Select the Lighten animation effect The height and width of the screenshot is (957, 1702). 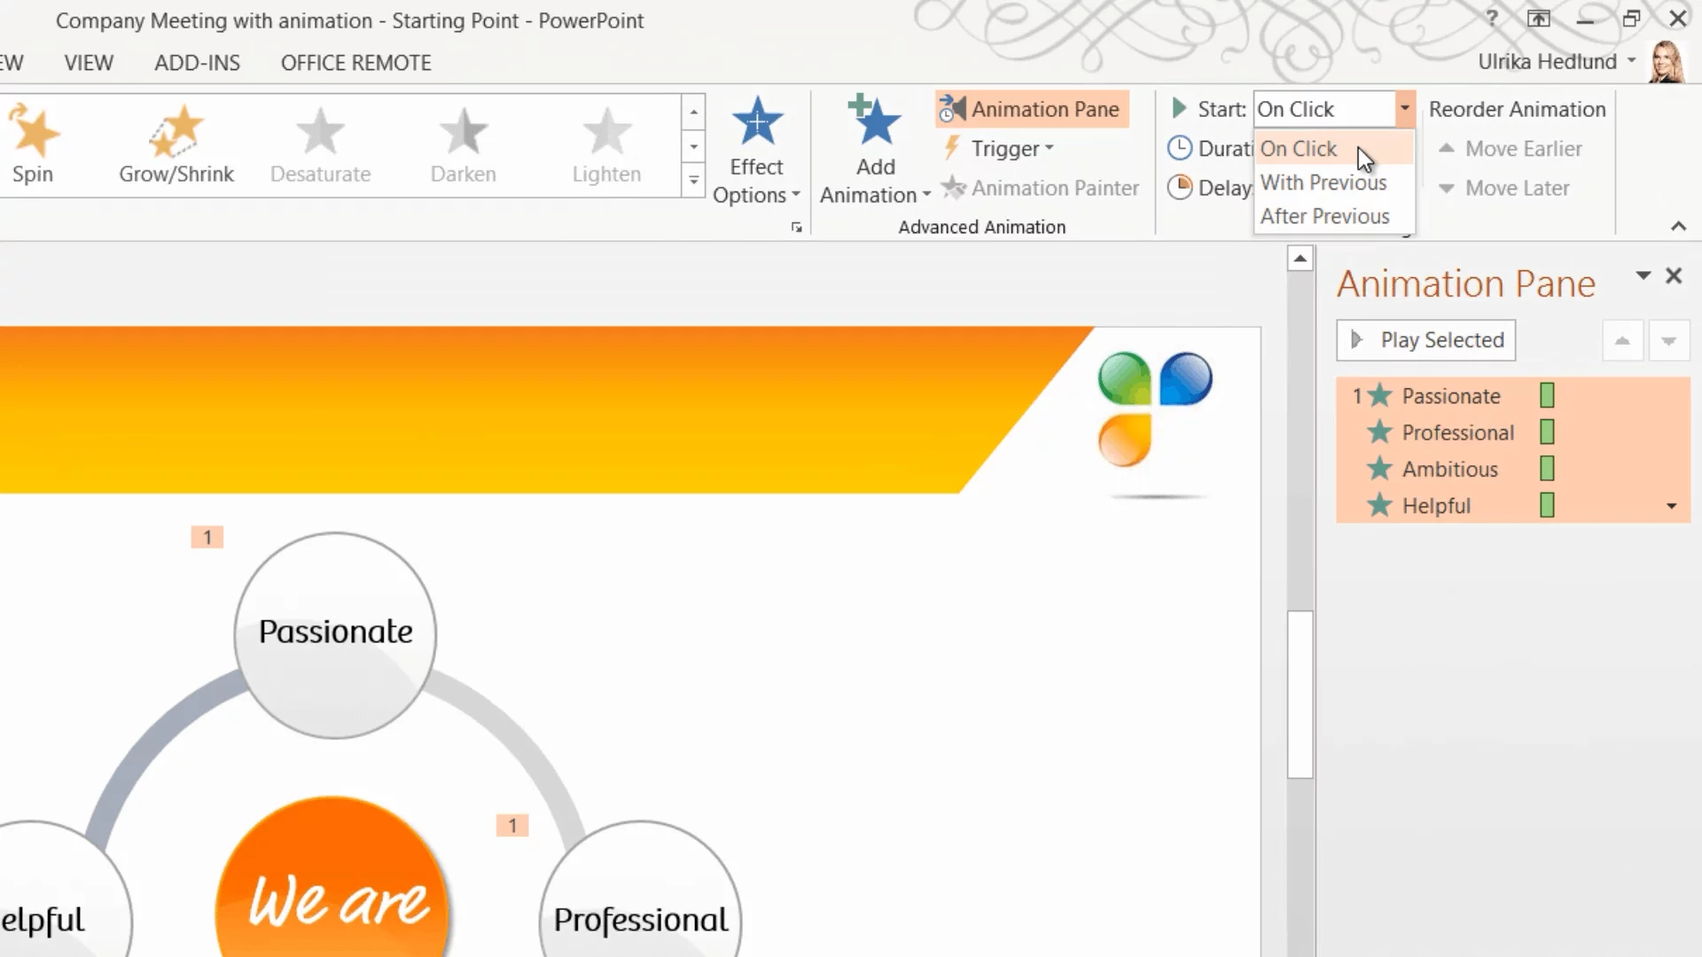pos(606,144)
